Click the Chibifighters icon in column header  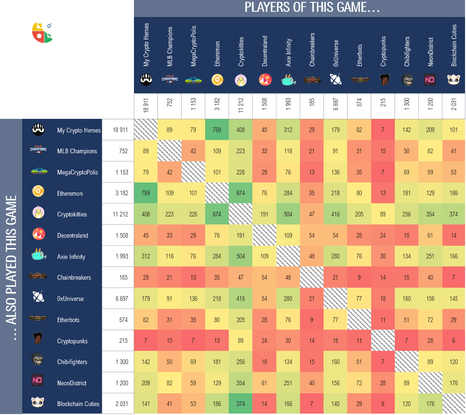click(x=407, y=80)
